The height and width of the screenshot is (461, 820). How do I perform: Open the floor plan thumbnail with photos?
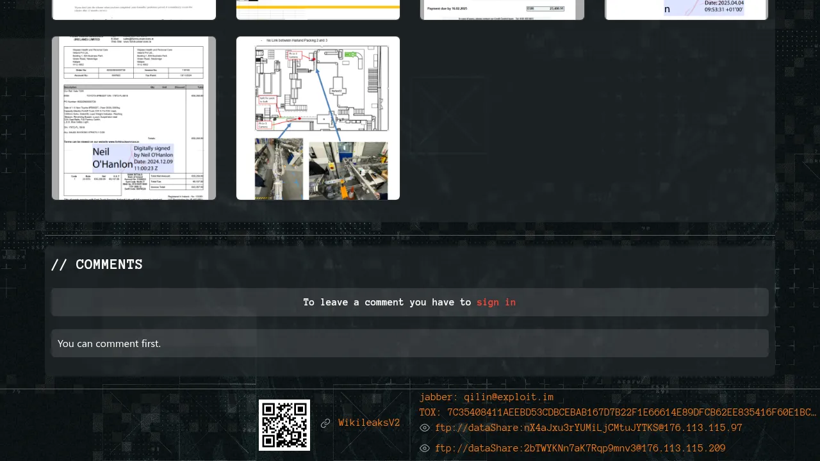[318, 118]
